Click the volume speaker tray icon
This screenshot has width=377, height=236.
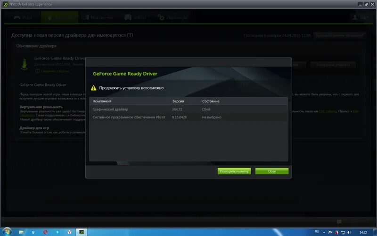coord(349,232)
